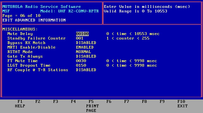Click the MSF product name text
This screenshot has height=113, width=203.
[6, 11]
